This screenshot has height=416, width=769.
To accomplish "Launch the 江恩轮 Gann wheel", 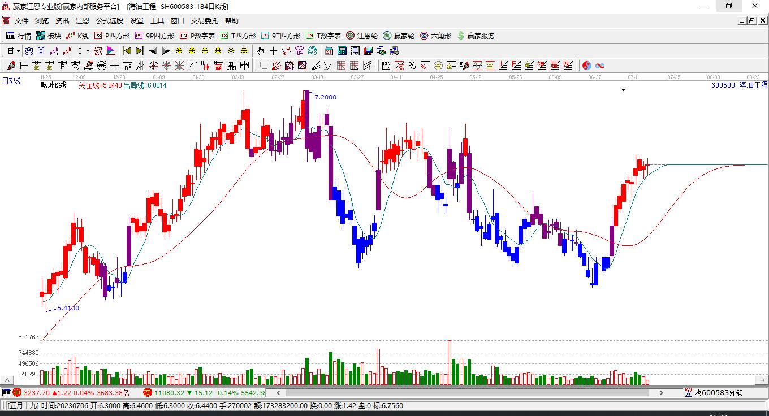I will click(x=362, y=36).
